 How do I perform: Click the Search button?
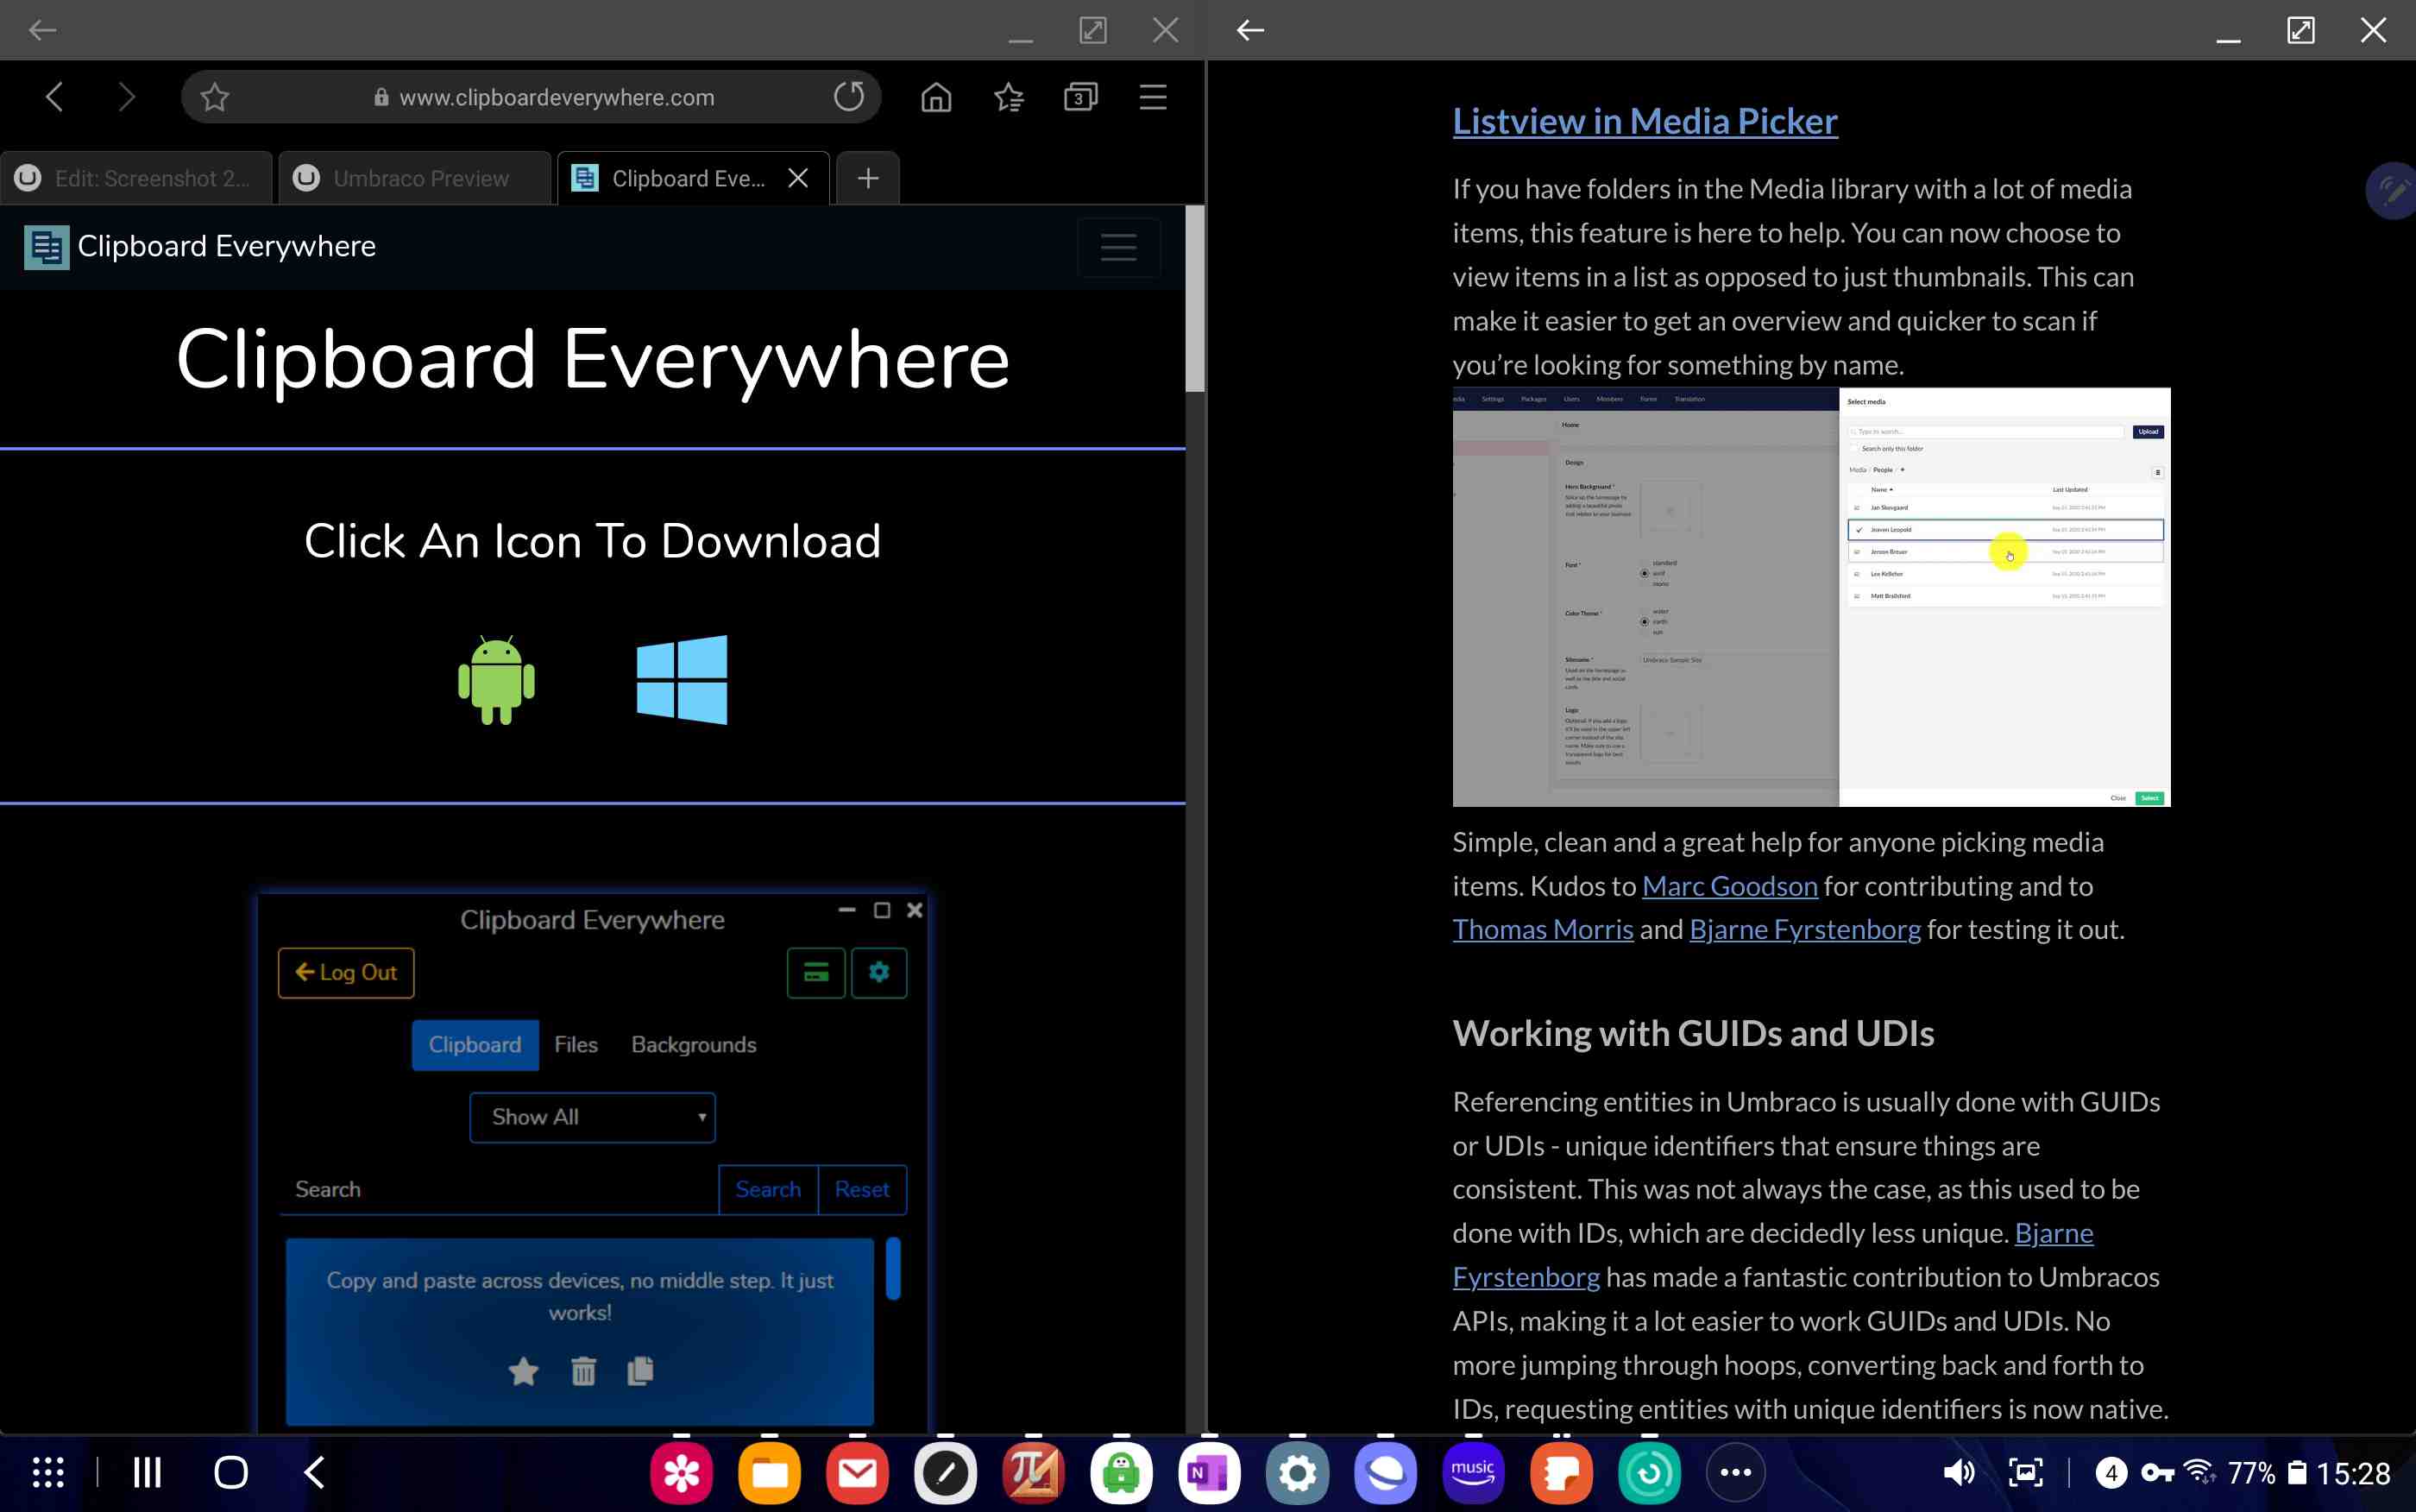coord(768,1189)
